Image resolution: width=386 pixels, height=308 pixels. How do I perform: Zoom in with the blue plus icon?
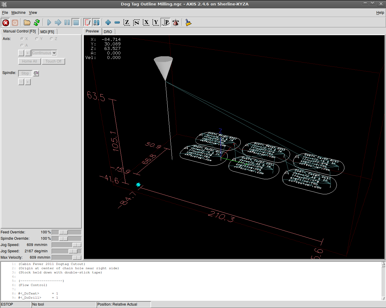click(x=108, y=23)
